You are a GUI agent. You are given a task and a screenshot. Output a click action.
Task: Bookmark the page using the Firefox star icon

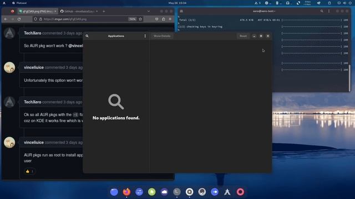point(140,19)
